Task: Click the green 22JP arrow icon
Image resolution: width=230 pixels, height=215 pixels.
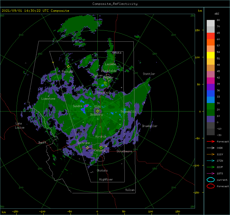Action: [211, 167]
